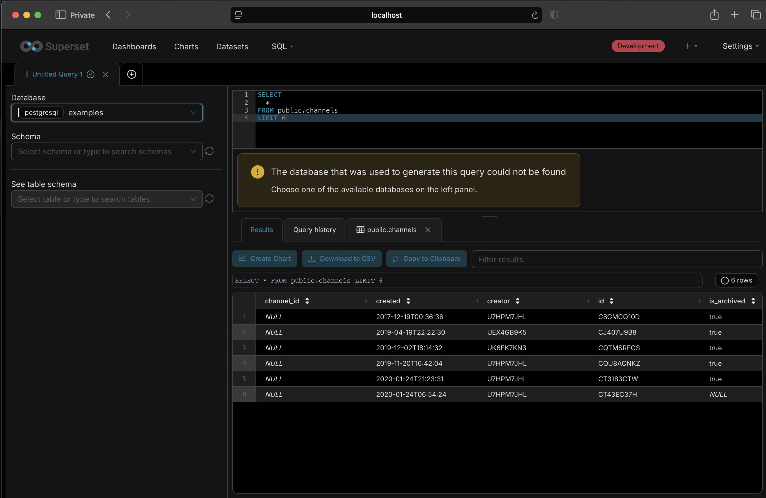This screenshot has height=498, width=766.
Task: Sort by is_archived column
Action: click(x=753, y=301)
